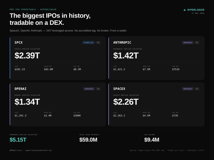Click SPCX last price $201.23
This screenshot has width=214, height=160.
click(20, 69)
